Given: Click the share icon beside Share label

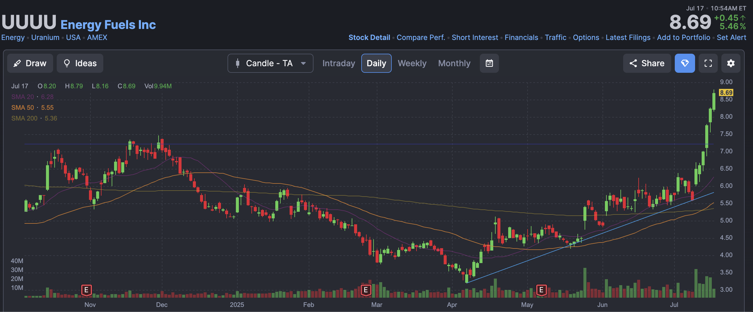Looking at the screenshot, I should [633, 63].
